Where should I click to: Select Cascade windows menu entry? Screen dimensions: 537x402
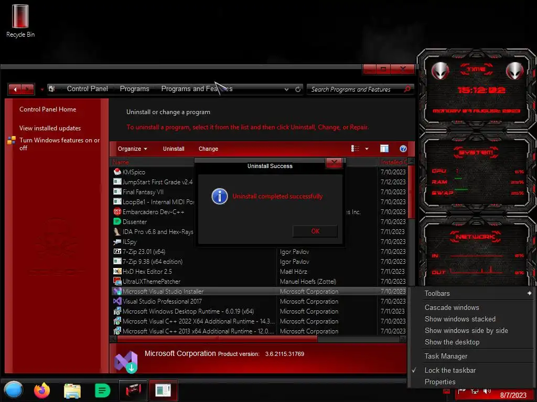(x=452, y=307)
